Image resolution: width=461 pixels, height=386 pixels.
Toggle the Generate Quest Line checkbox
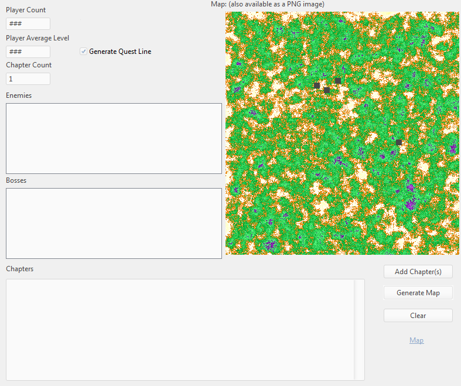pos(84,52)
